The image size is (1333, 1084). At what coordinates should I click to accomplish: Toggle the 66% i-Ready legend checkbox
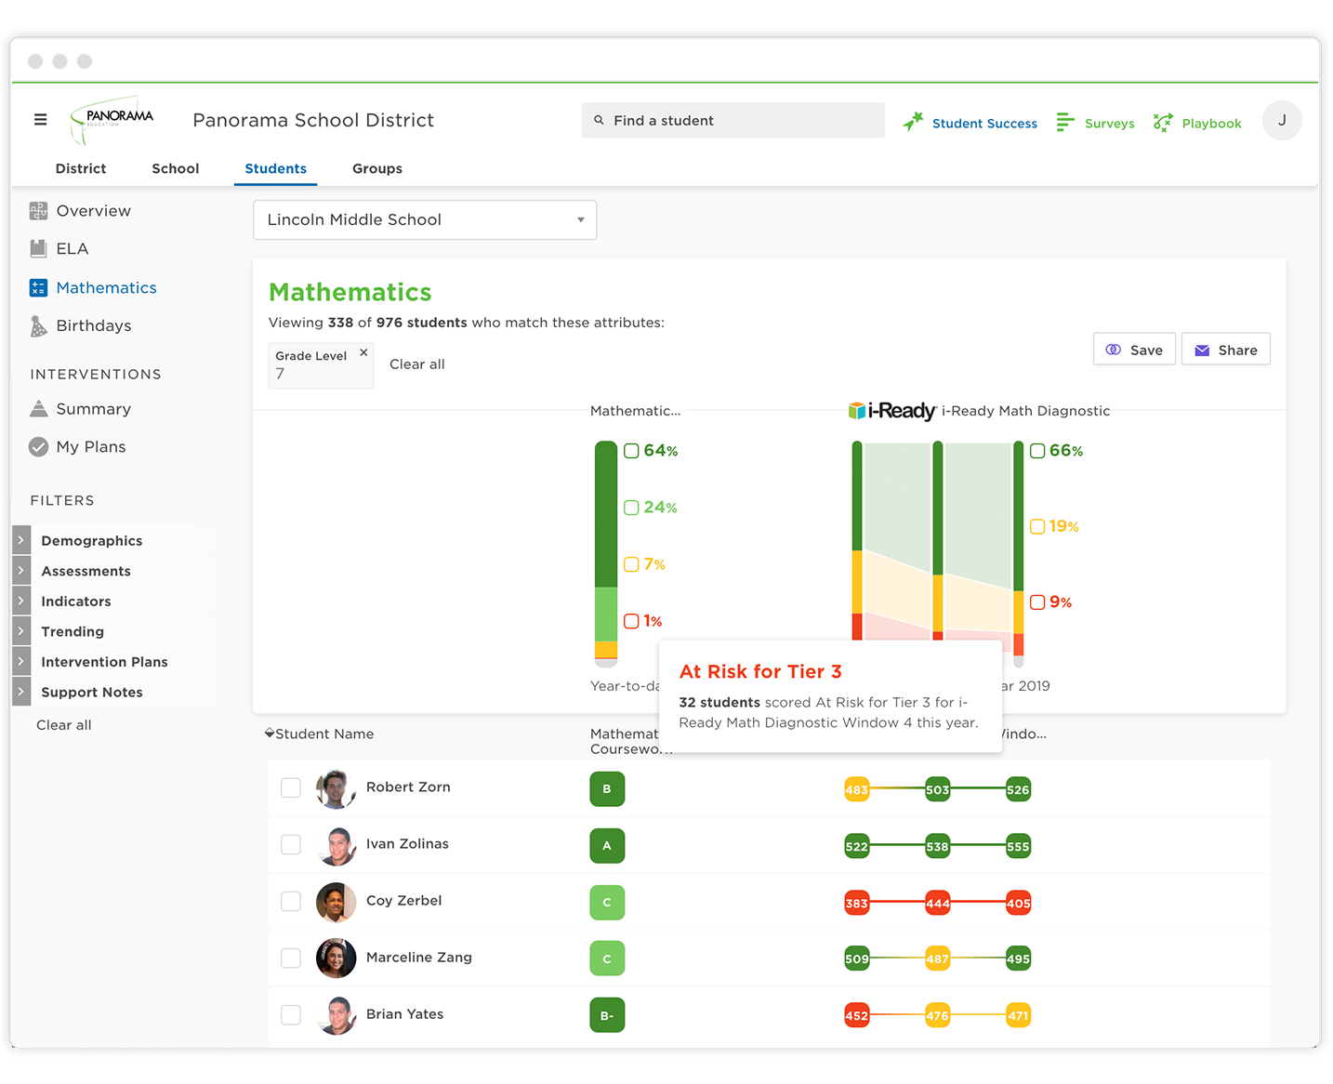1036,450
